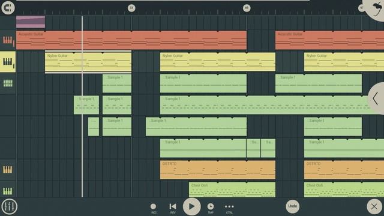Select the Nylon Guitar track piano icon
This screenshot has width=384, height=216.
(x=8, y=62)
